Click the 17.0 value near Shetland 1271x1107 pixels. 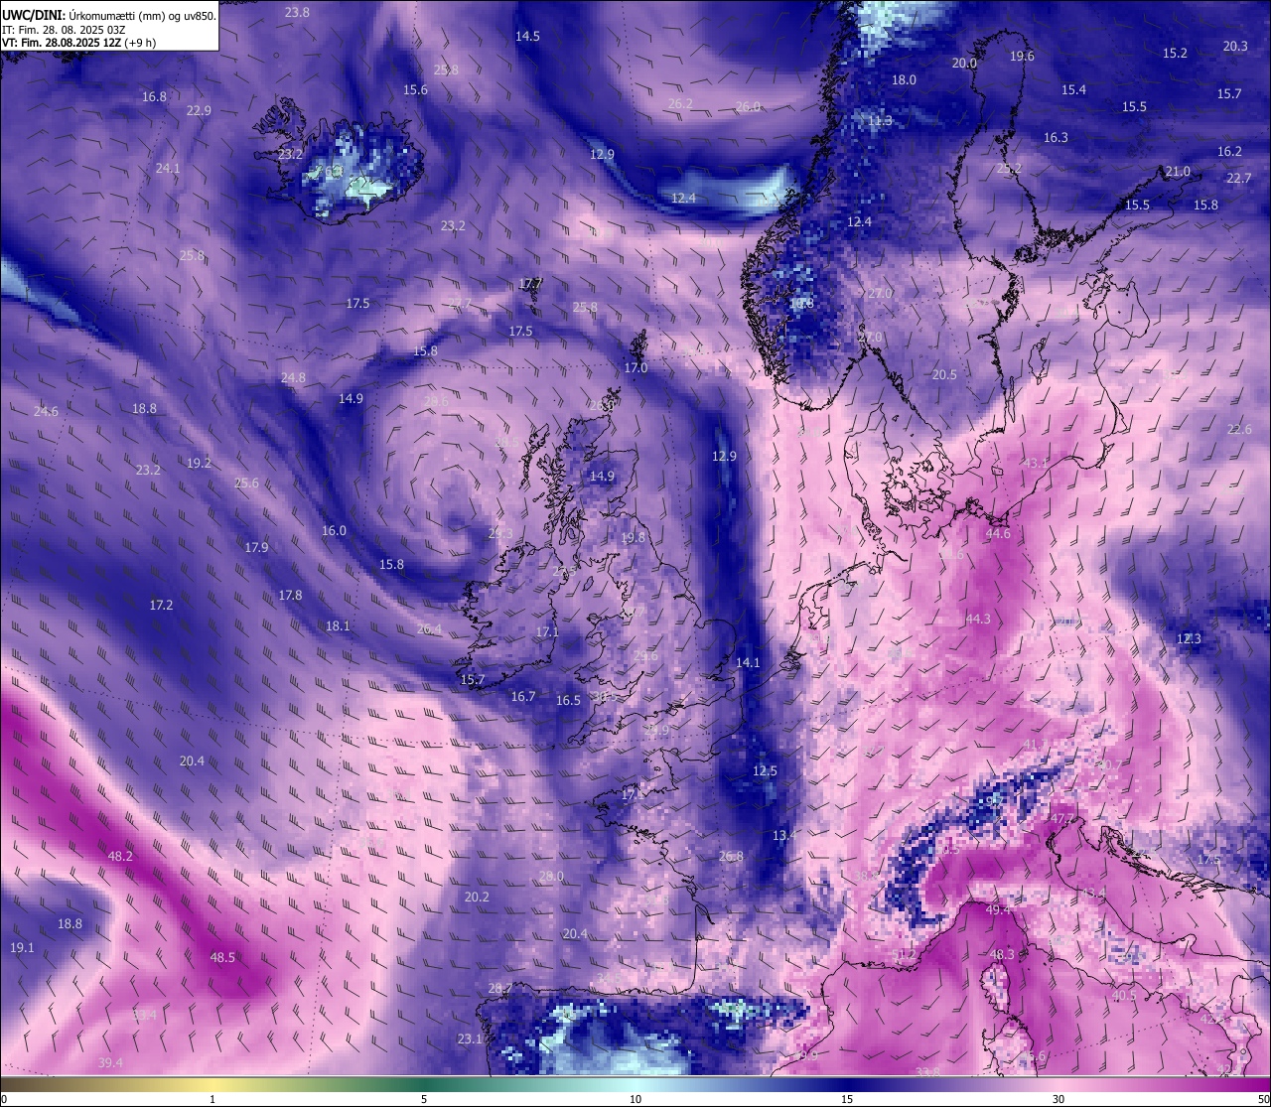click(x=635, y=367)
